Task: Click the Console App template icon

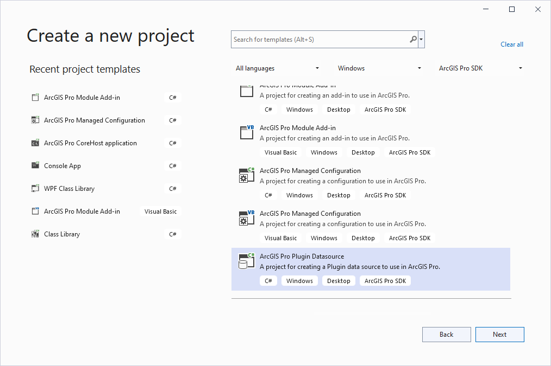Action: pos(35,165)
